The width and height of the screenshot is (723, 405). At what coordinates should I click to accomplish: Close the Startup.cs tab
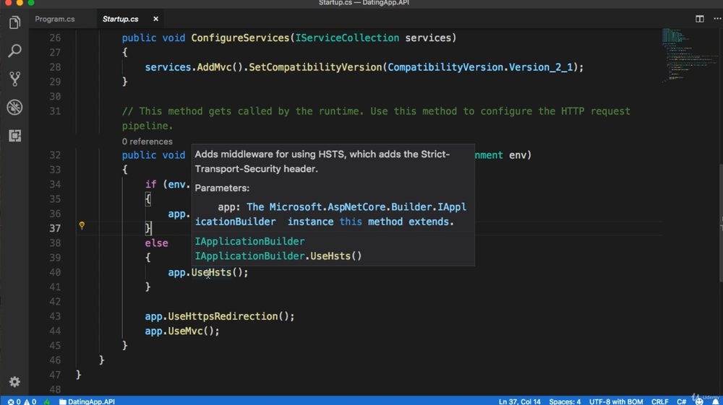point(156,19)
